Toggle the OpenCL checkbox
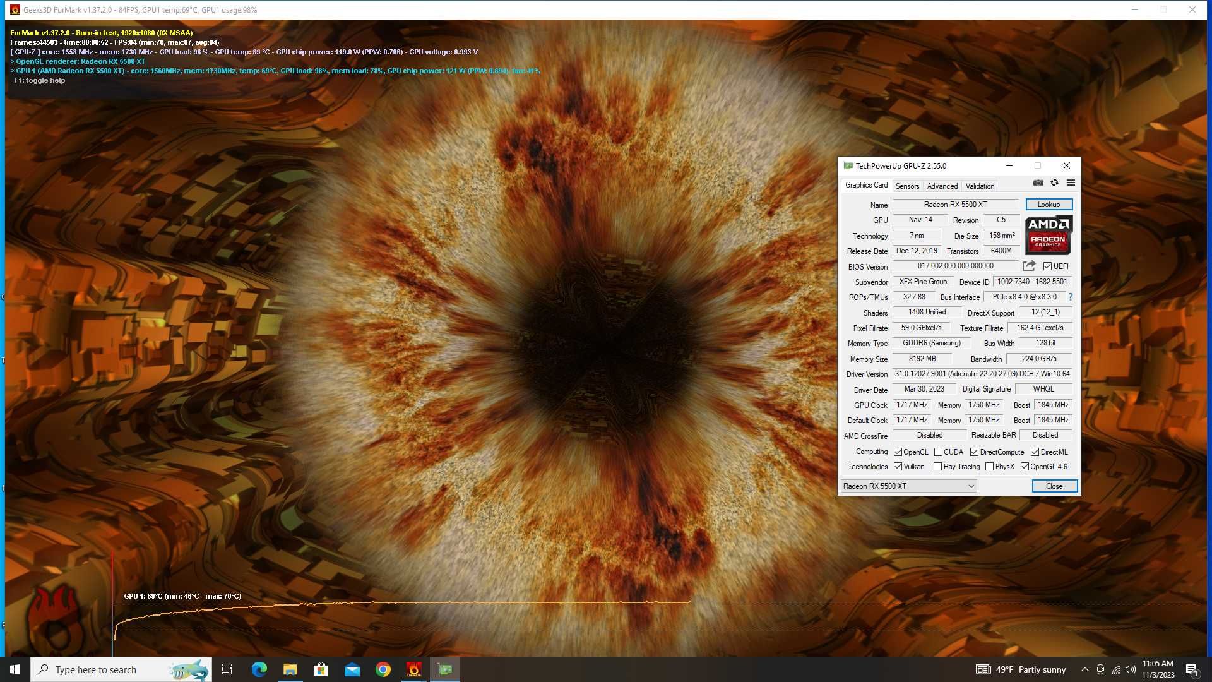 click(x=898, y=452)
